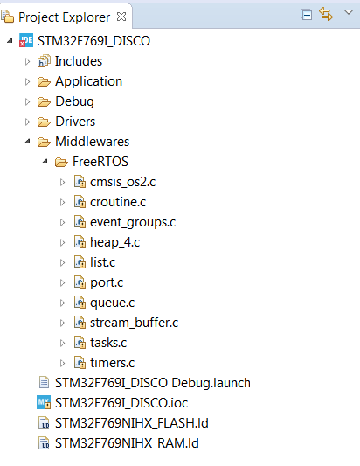Select the Project Explorer tab label
Viewport: 360px width, 466px height.
tap(64, 17)
